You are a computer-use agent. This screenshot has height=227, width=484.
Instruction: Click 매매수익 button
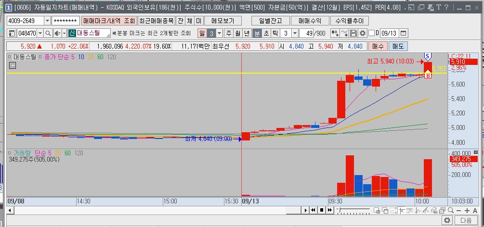(x=310, y=21)
